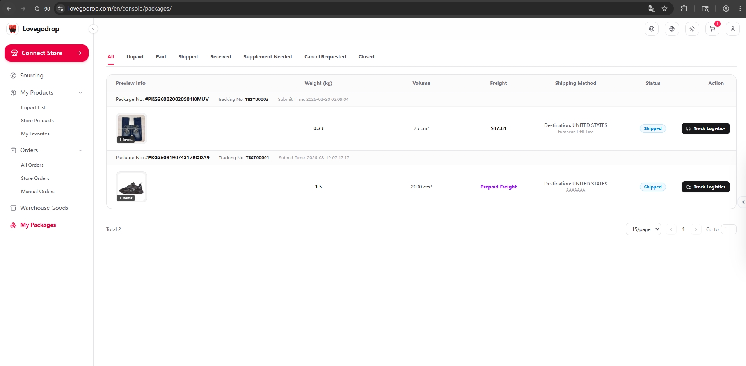
Task: Click Shipped status badge for TEST00002 row
Action: click(653, 128)
